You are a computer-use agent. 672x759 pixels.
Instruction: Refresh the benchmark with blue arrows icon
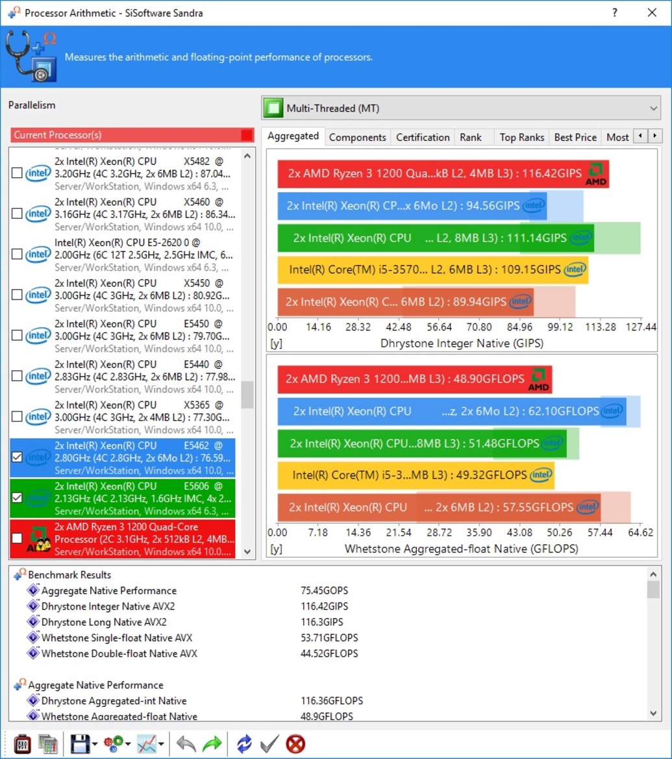pos(245,744)
